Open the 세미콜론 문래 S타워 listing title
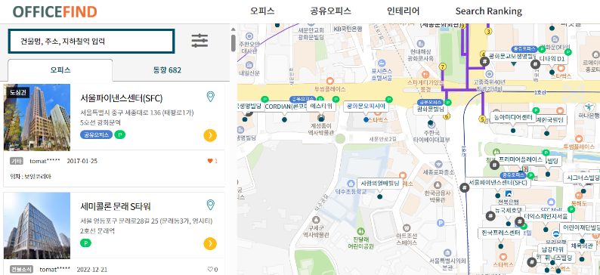This screenshot has height=275, width=600. pos(115,206)
